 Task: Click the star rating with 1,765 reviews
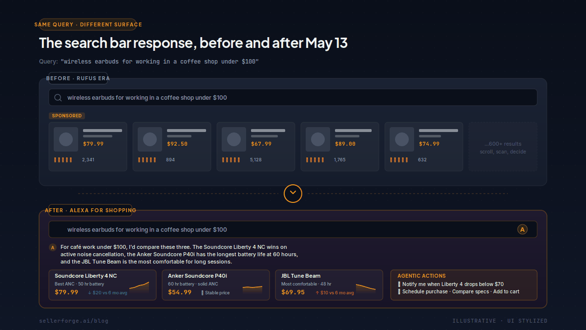coord(315,160)
